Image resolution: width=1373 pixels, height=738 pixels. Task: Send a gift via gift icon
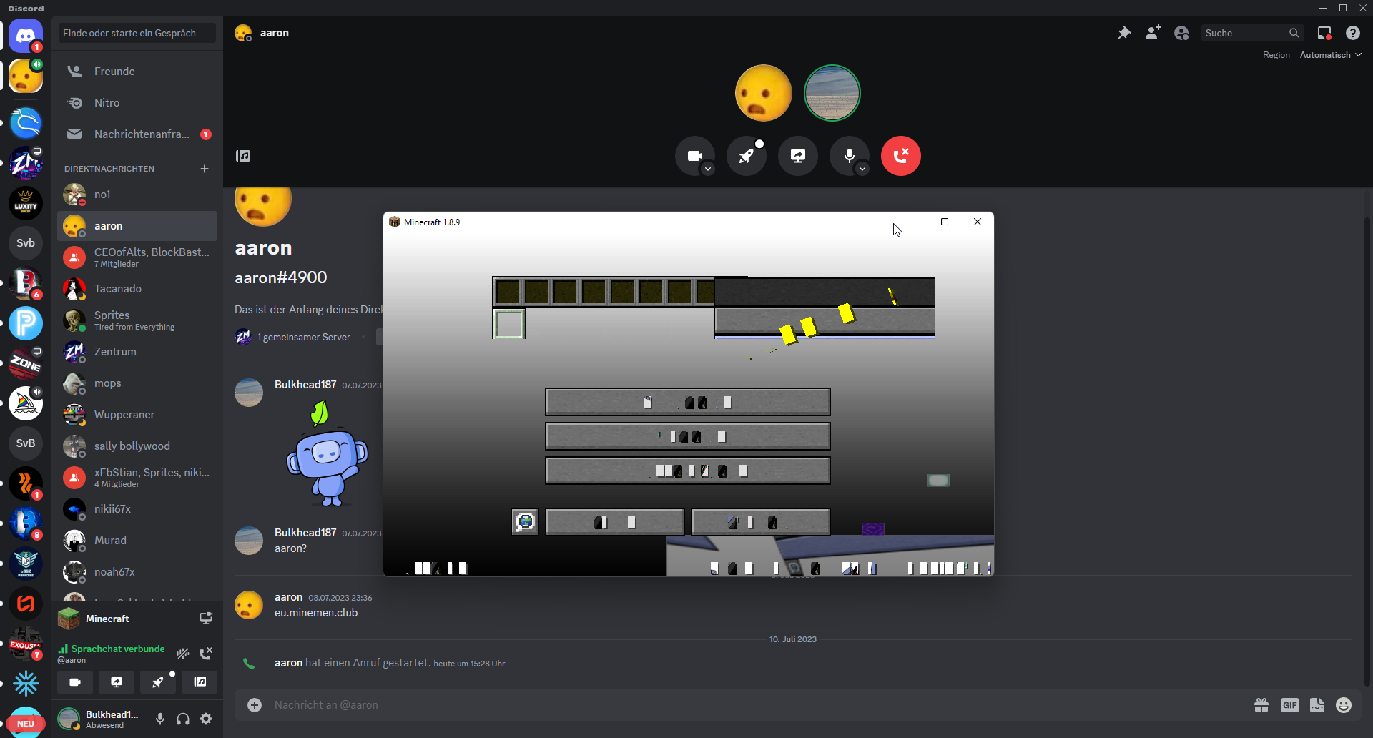pos(1261,705)
